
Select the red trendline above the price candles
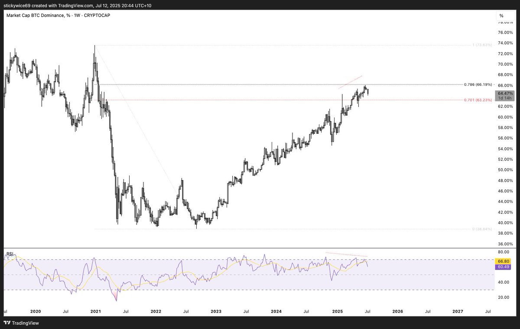350,82
